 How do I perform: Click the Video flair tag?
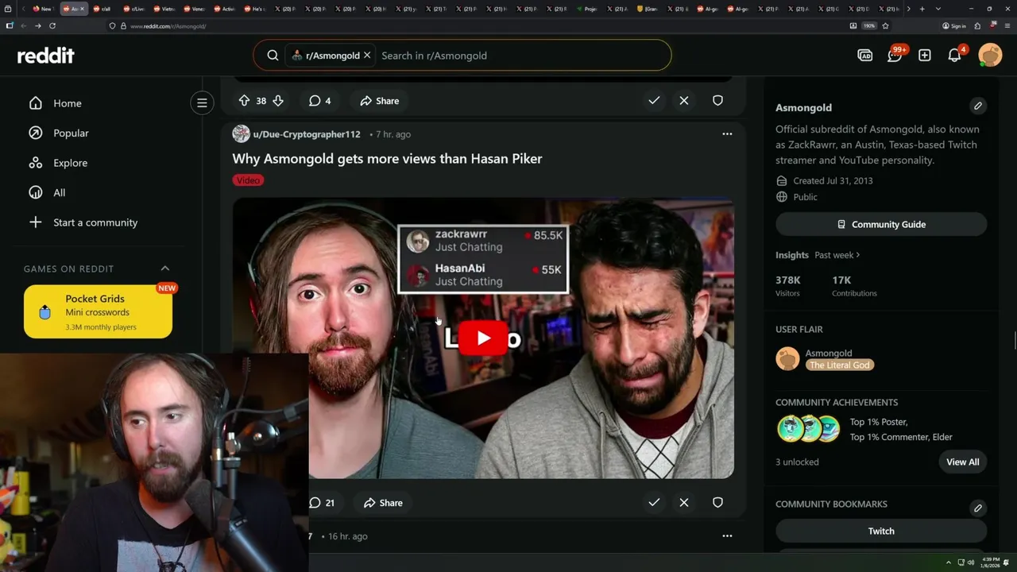coord(248,180)
